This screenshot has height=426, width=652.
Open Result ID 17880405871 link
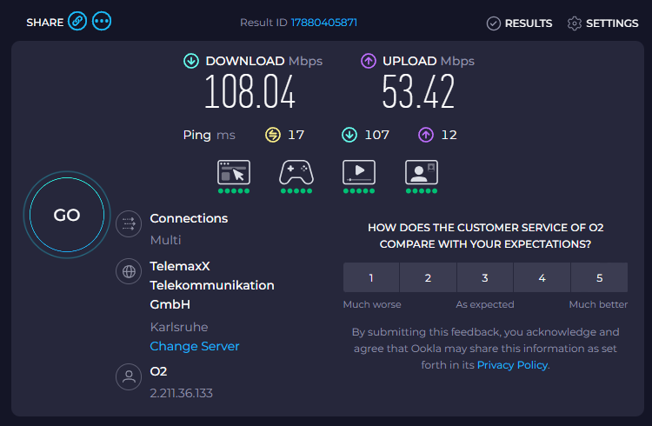coord(324,23)
